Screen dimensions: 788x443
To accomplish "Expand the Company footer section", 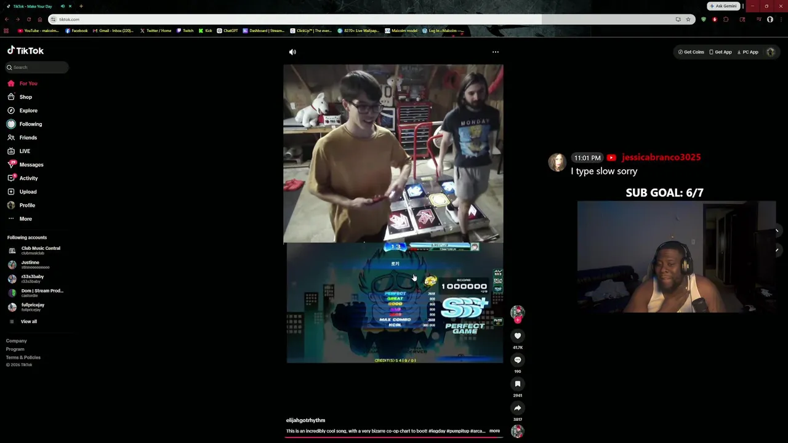I will [x=17, y=341].
